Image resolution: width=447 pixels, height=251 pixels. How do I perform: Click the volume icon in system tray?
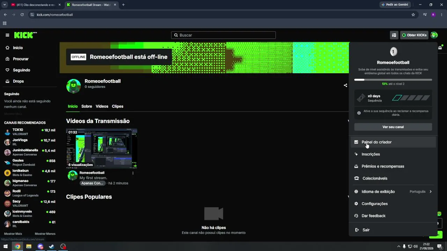tap(416, 246)
